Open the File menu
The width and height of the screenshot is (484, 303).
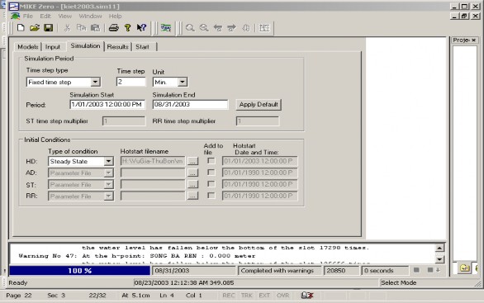pos(28,16)
